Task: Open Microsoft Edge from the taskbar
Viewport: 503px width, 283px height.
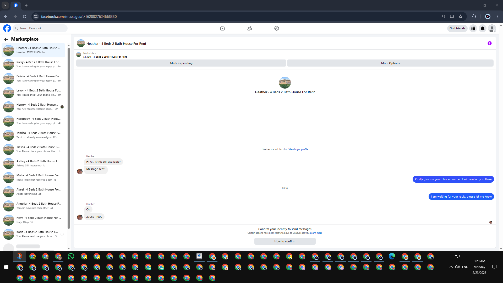Action: (392, 256)
